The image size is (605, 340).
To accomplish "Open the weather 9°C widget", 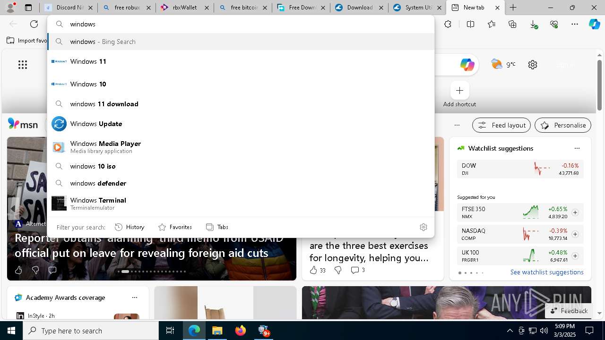I will point(503,64).
